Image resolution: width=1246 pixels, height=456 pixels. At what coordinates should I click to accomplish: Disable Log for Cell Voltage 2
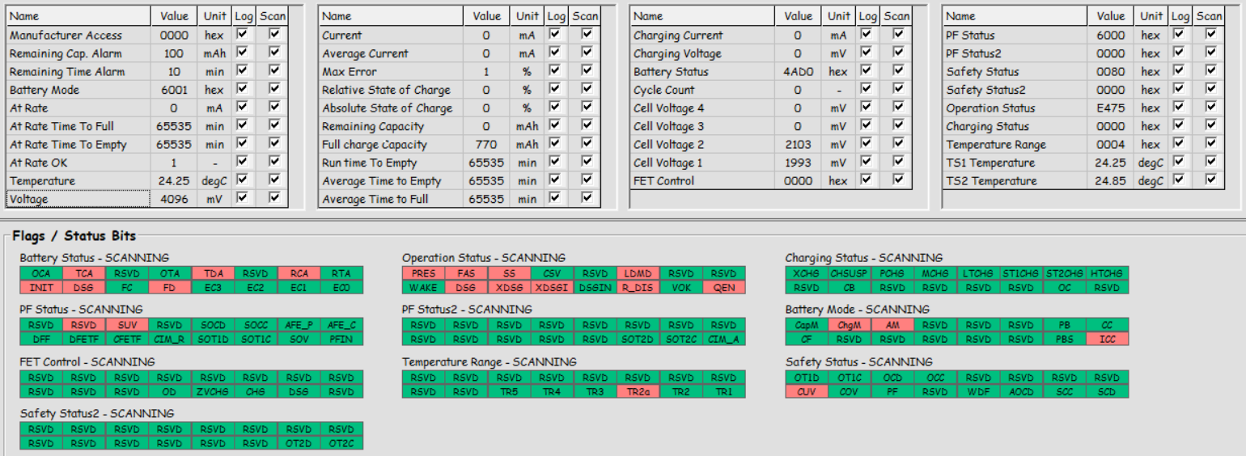tap(867, 144)
